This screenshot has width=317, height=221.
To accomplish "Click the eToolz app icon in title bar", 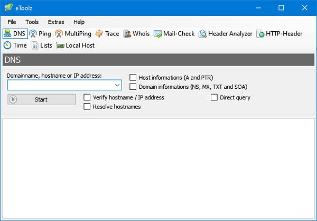I will pos(8,8).
